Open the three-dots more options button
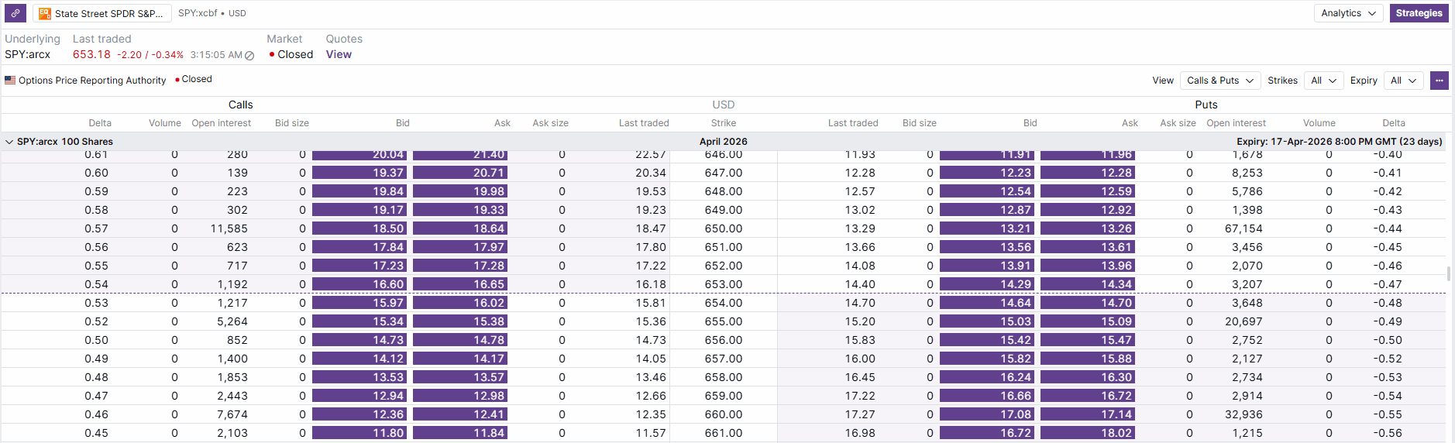 1439,81
